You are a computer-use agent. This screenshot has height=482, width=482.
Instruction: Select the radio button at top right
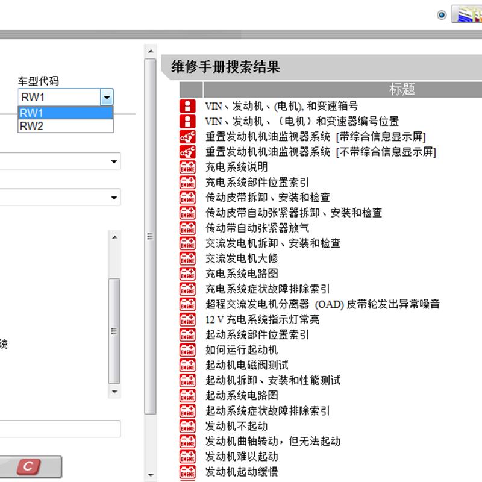[x=442, y=14]
